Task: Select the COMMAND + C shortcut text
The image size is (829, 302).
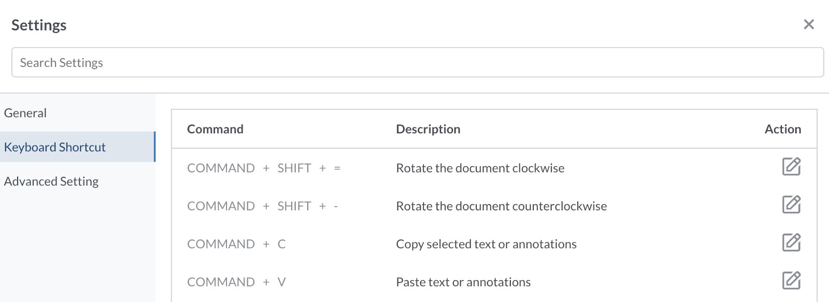Action: [236, 244]
